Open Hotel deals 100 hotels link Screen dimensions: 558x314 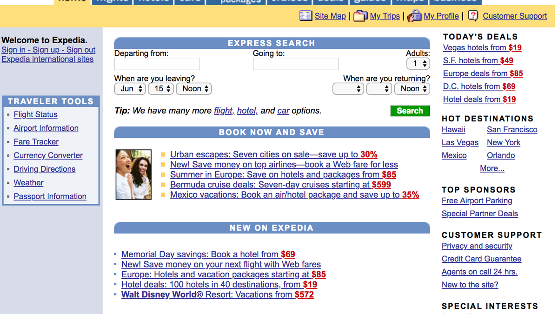click(x=219, y=285)
